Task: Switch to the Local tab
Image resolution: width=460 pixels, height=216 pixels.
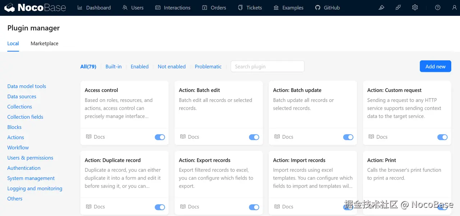Action: 13,43
